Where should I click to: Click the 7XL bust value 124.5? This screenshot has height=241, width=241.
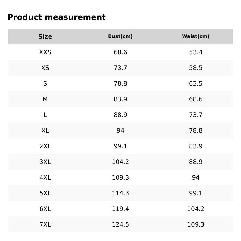[120, 224]
